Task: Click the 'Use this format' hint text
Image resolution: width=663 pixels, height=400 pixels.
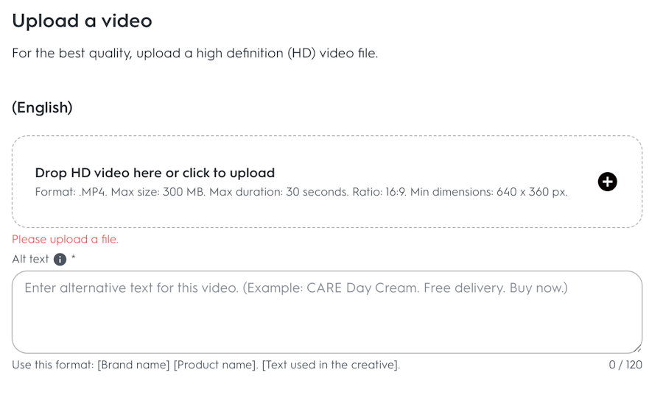Action: pyautogui.click(x=53, y=365)
